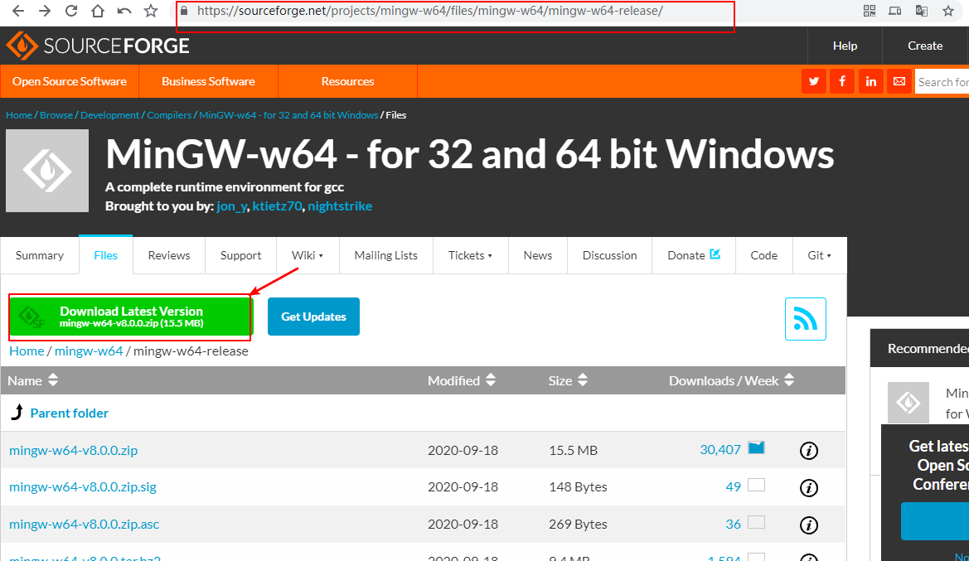Share on LinkedIn icon

tap(870, 81)
